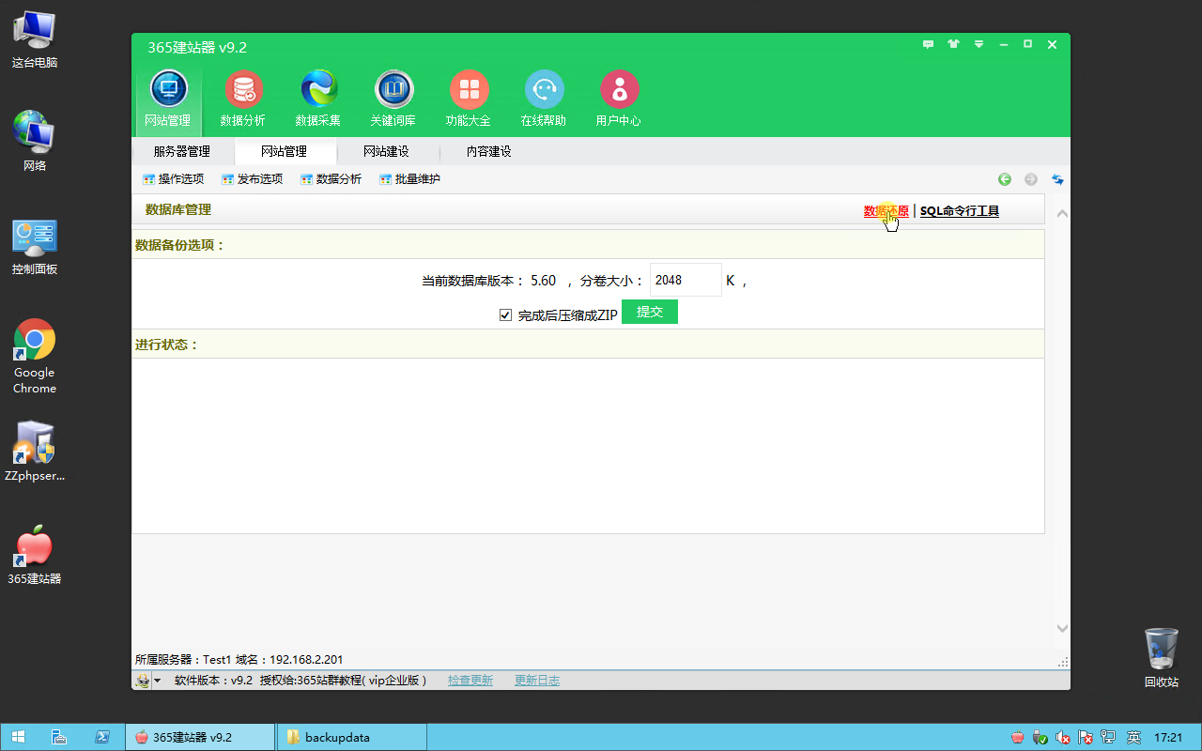
Task: Select the 365建站器 v9.2 taskbar button
Action: [x=200, y=737]
